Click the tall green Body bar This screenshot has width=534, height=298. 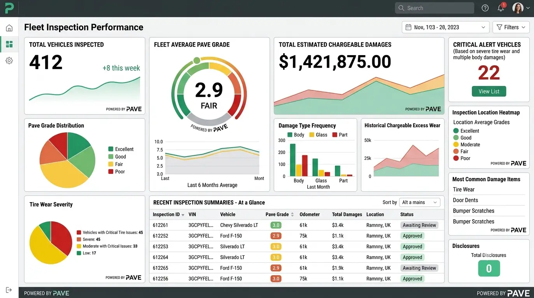[293, 160]
